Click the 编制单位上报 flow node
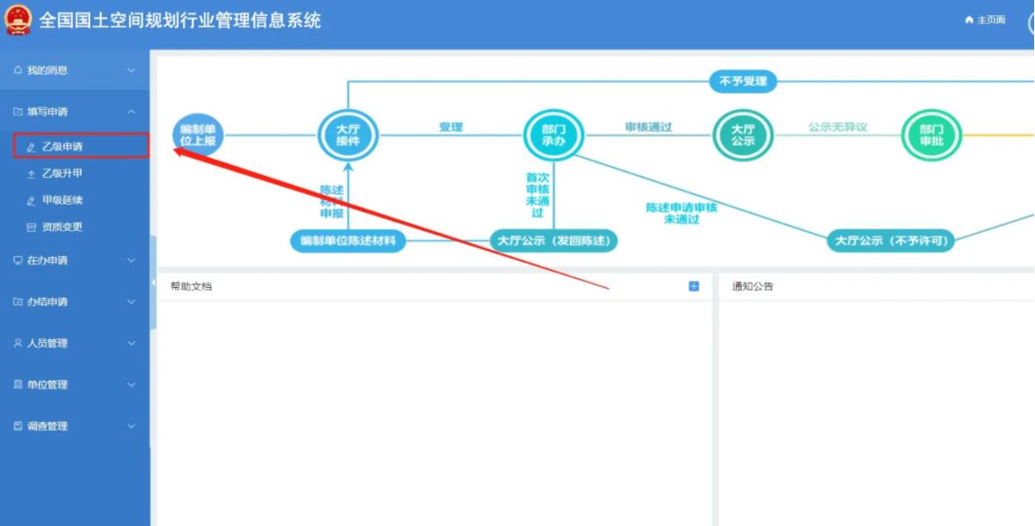 coord(198,135)
